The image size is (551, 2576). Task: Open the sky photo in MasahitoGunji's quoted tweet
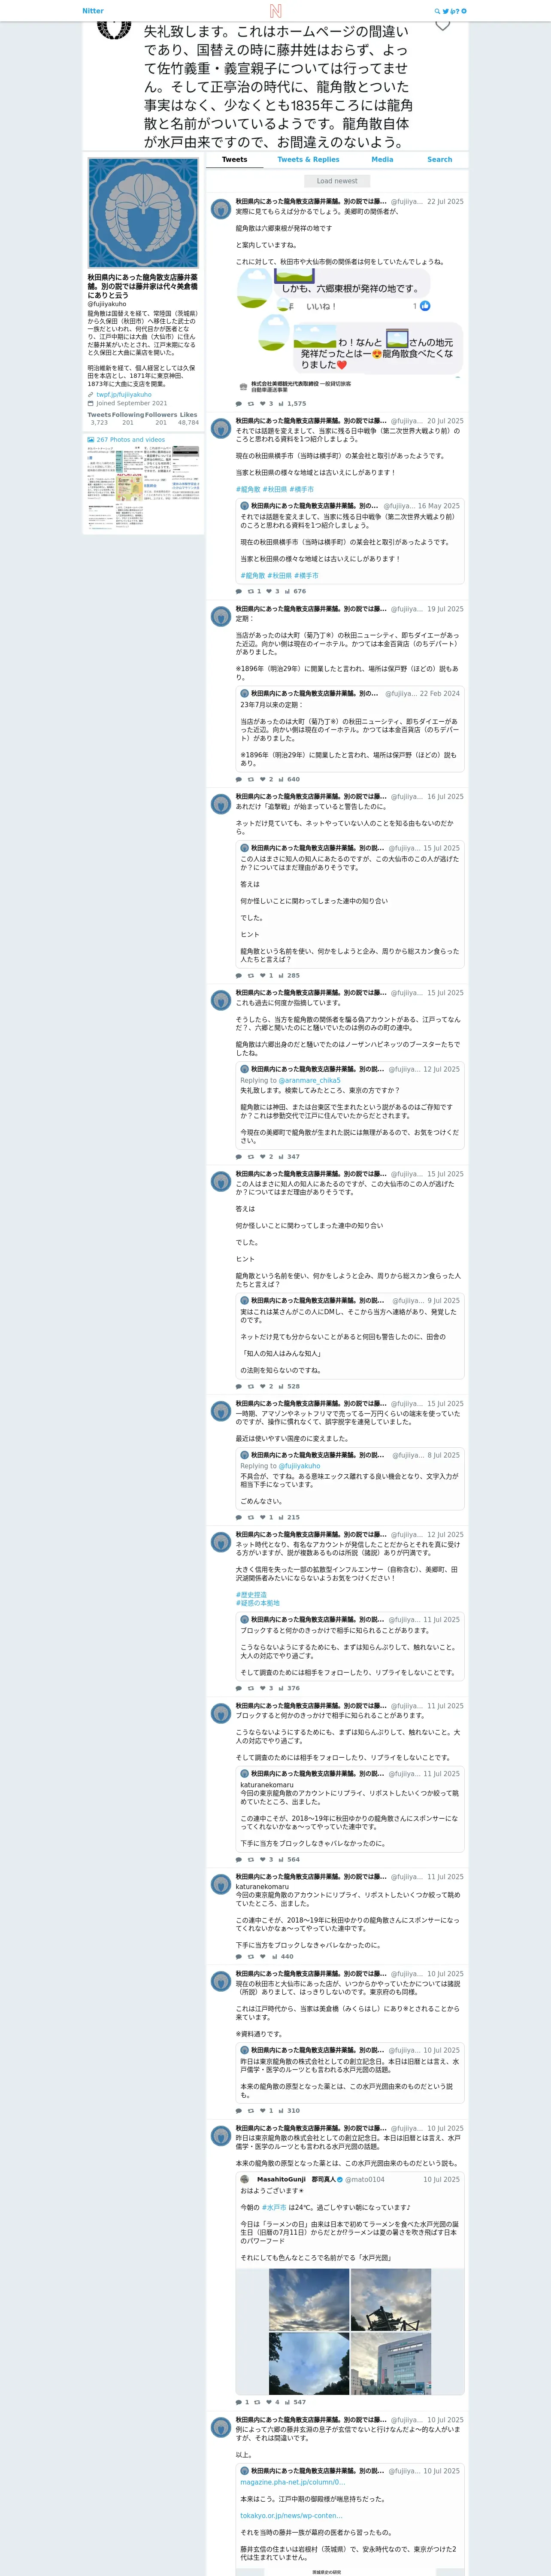point(309,2299)
